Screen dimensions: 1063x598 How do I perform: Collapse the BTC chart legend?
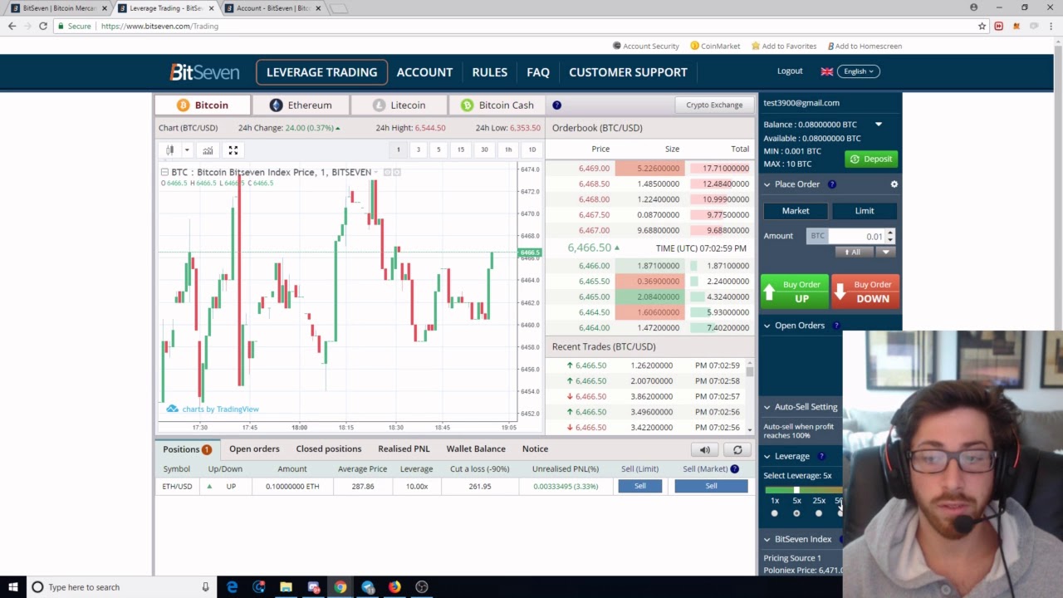pos(164,172)
